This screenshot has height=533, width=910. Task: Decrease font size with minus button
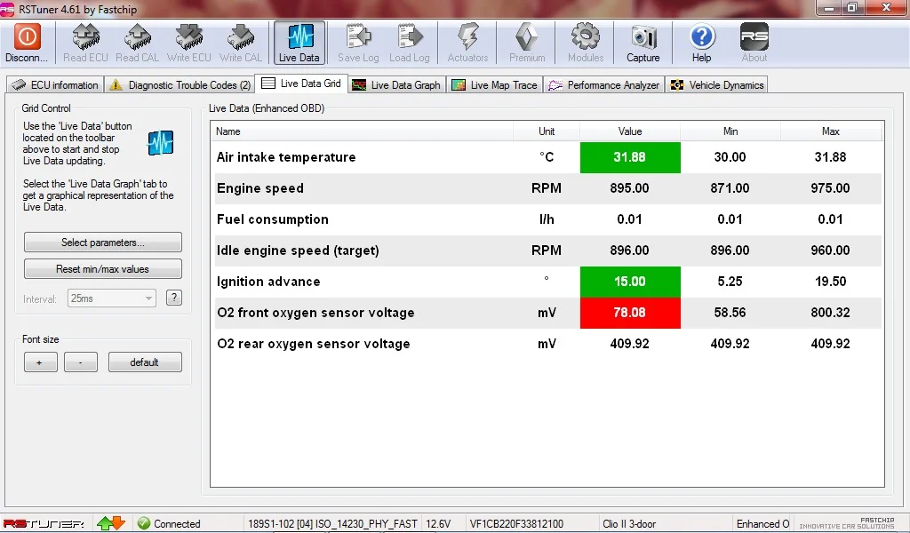point(81,362)
